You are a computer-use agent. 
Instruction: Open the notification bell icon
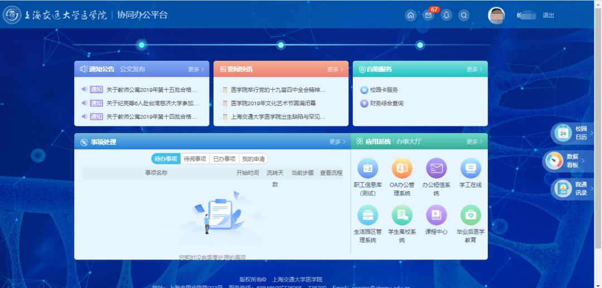(x=446, y=16)
